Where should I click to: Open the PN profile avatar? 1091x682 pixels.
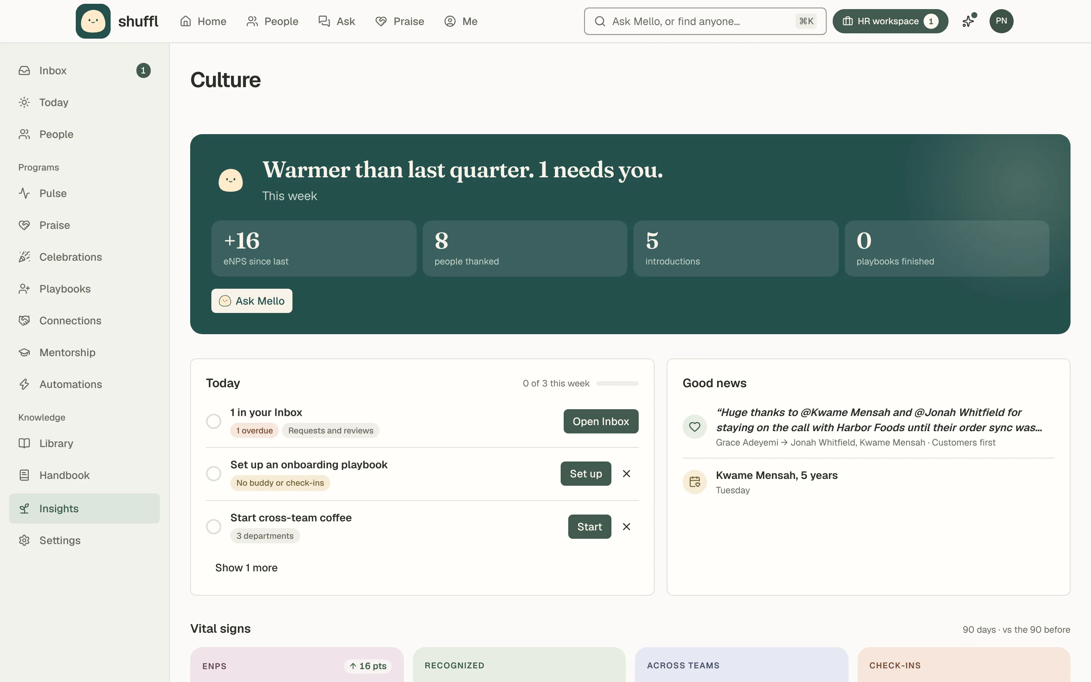pos(1001,21)
